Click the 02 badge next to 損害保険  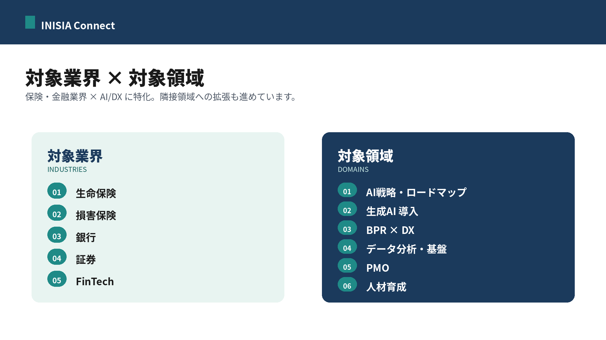coord(57,213)
